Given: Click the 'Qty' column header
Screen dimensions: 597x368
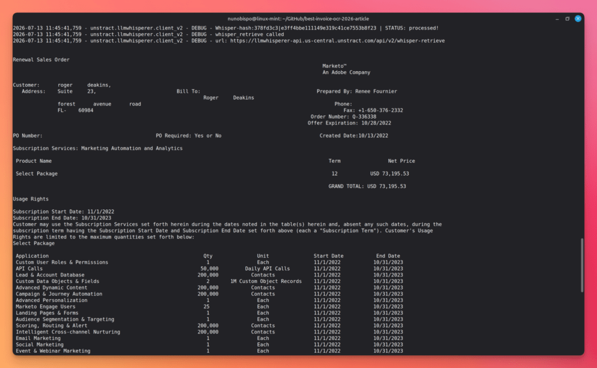Looking at the screenshot, I should point(208,256).
